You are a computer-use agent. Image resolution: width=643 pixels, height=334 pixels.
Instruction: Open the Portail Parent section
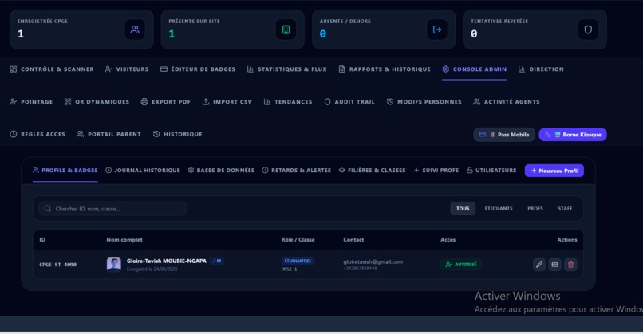[x=108, y=134]
